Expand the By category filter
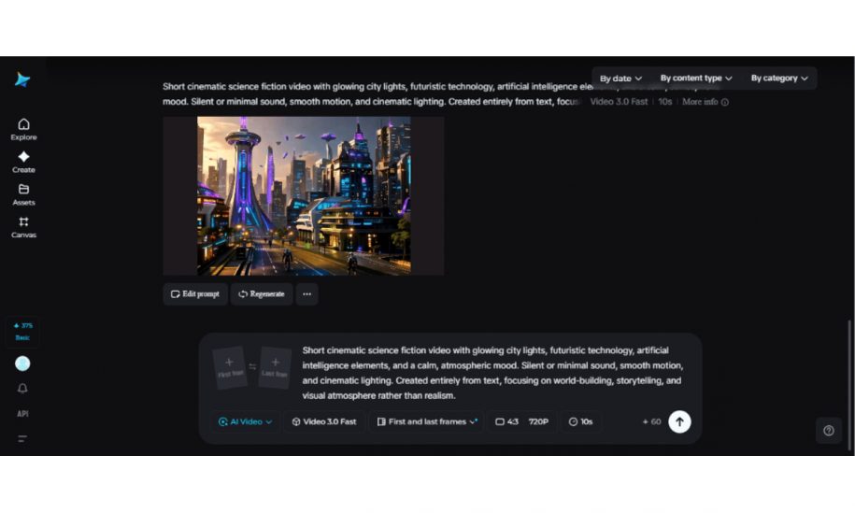 tap(779, 78)
